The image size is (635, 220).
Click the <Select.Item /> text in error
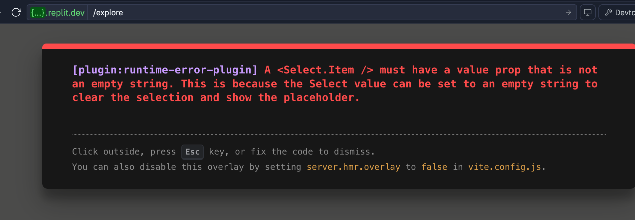coord(325,70)
